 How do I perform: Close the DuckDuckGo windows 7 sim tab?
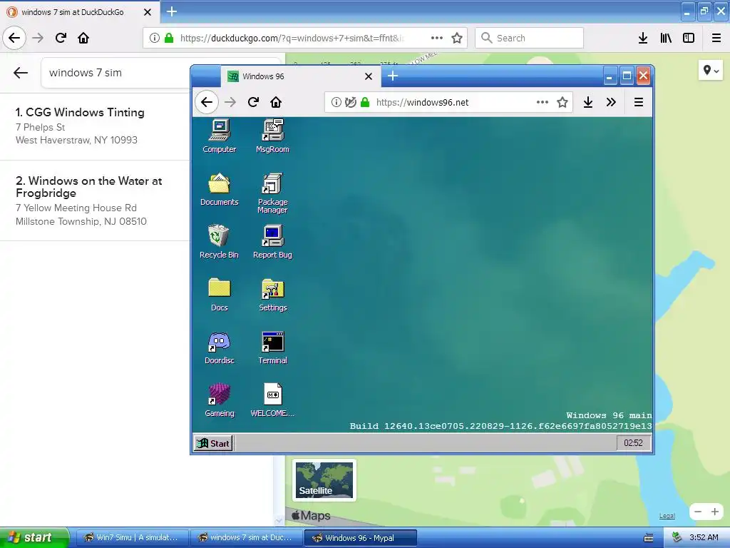[147, 12]
